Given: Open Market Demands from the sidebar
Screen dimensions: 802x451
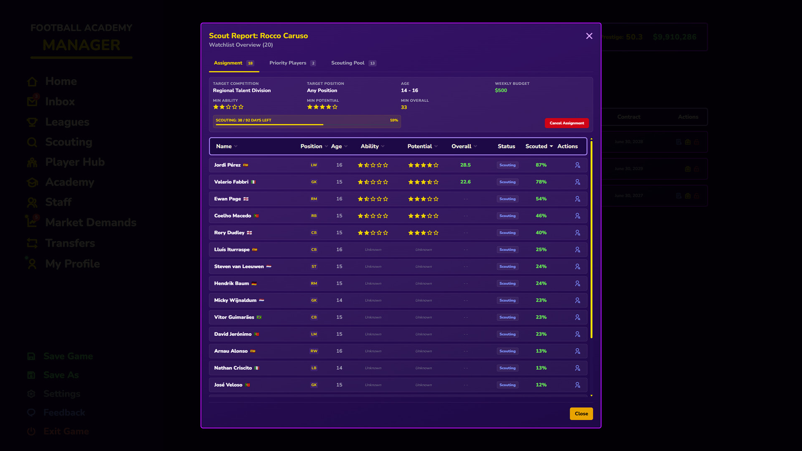Looking at the screenshot, I should (x=90, y=222).
